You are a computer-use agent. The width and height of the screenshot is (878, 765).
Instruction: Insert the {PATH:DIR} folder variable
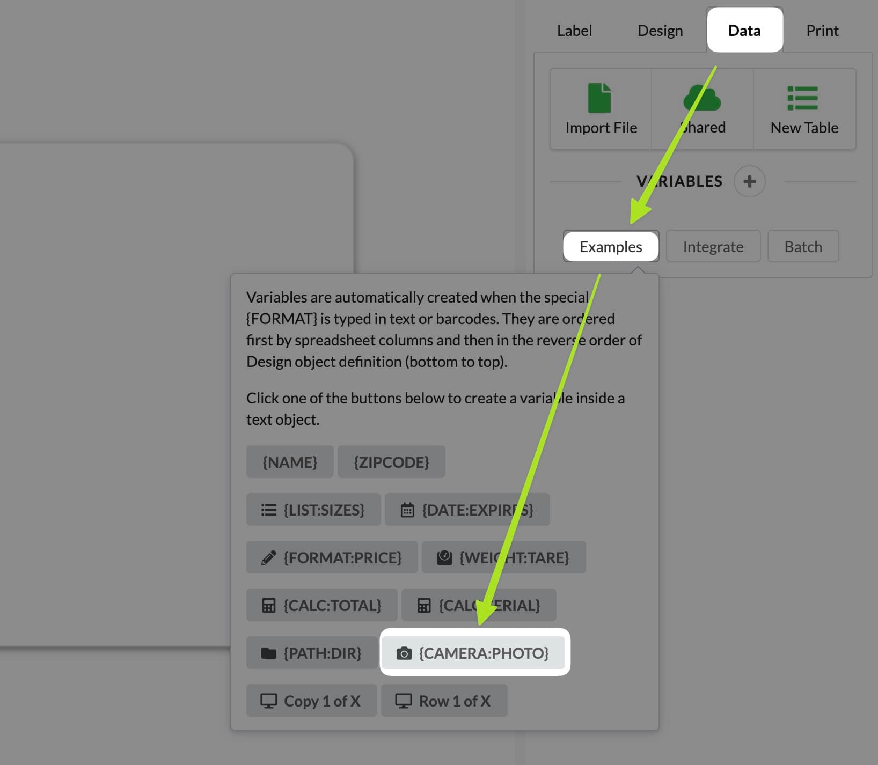(311, 653)
